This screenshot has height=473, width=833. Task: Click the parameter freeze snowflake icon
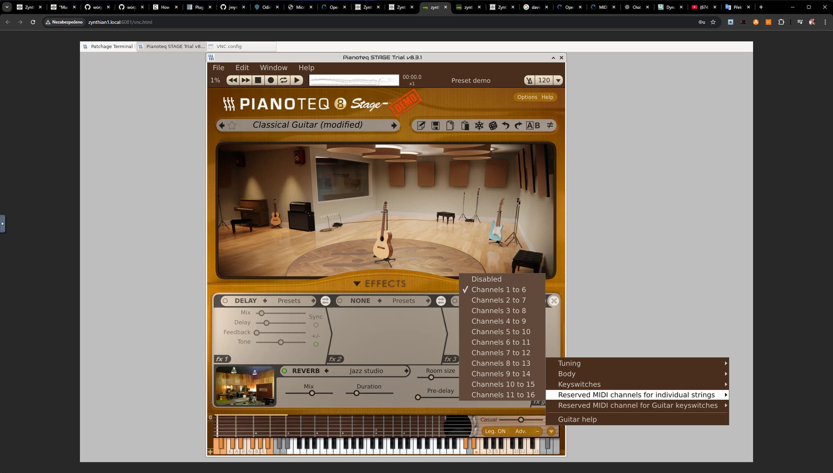pos(479,125)
